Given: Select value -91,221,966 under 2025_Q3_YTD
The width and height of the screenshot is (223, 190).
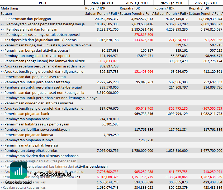Looking at the screenshot, I should [x=213, y=40].
